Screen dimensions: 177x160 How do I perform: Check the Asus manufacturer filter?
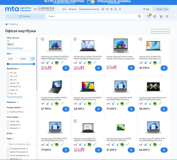pyautogui.click(x=8, y=76)
